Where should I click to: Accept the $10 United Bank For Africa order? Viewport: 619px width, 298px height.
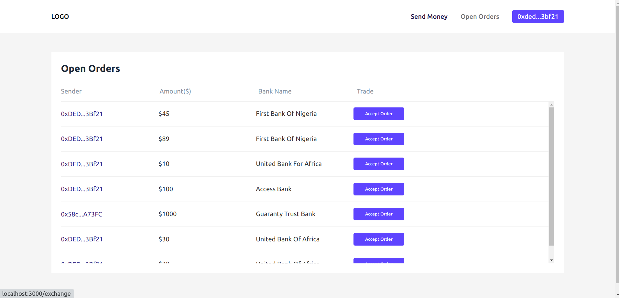click(x=379, y=164)
